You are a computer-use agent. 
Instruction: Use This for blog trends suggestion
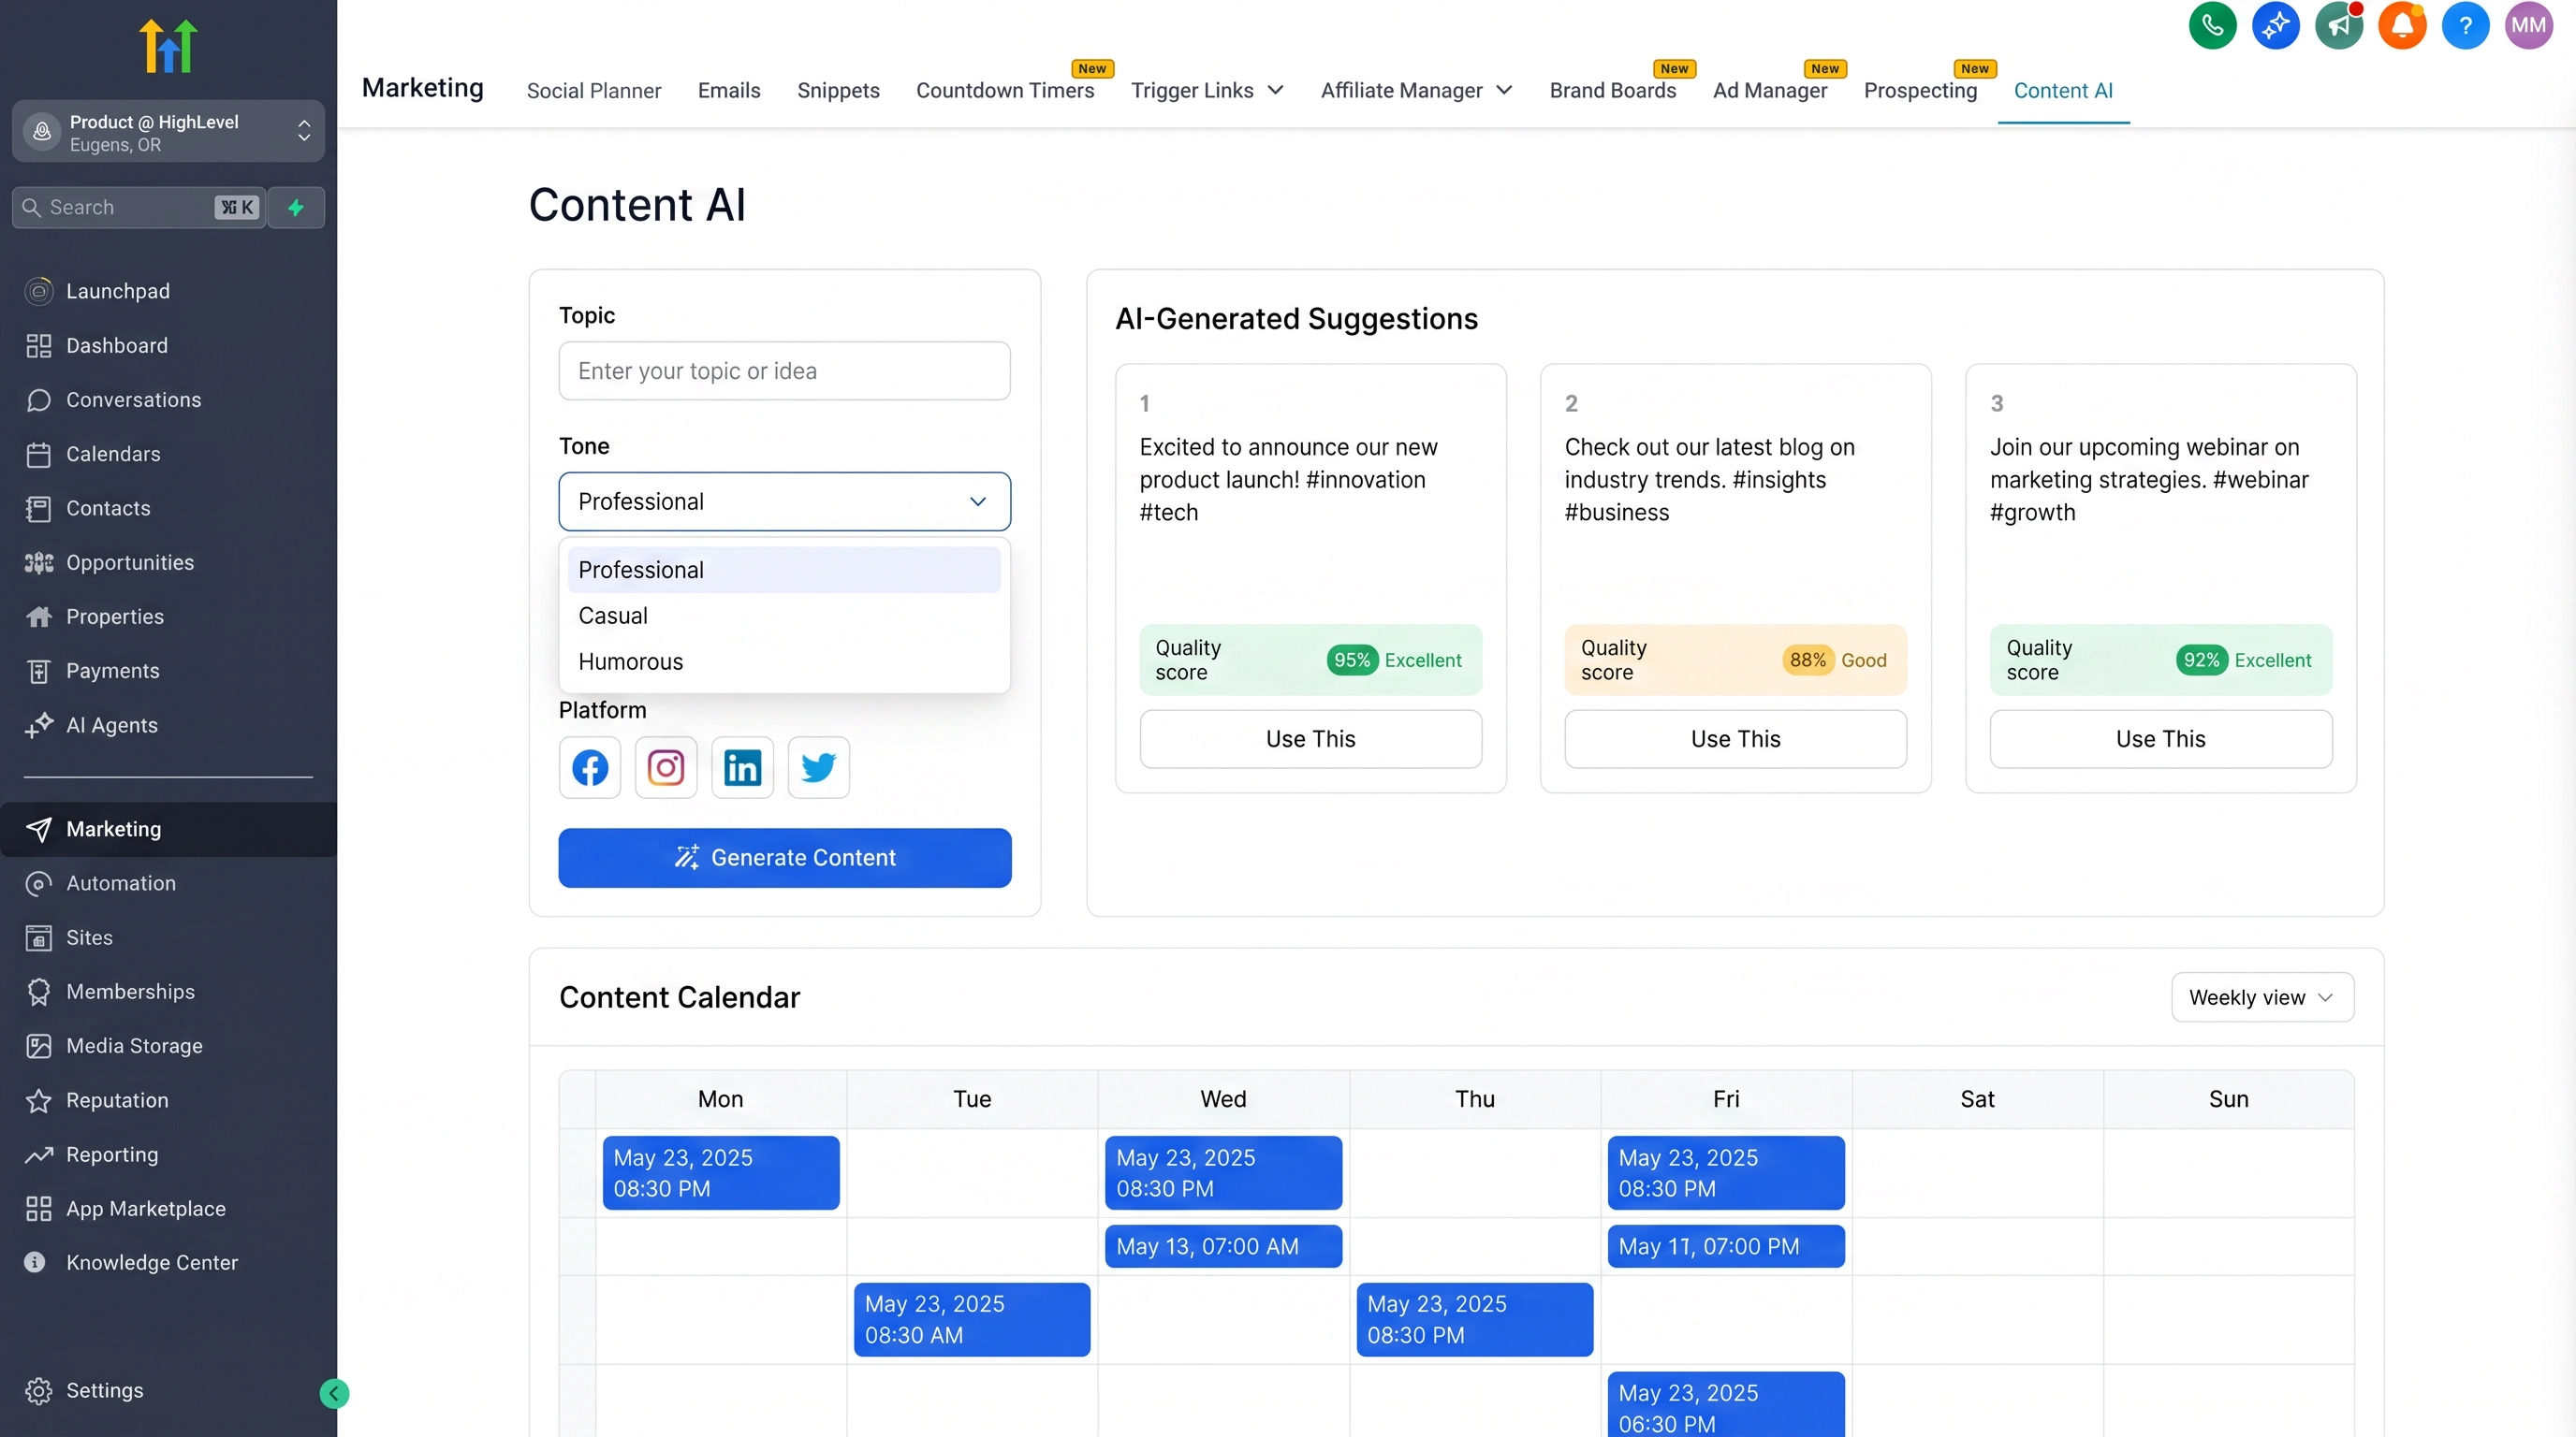(x=1735, y=738)
